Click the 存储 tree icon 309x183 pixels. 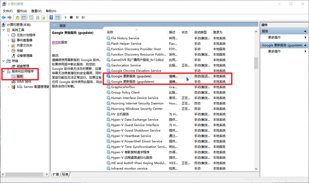click(x=9, y=61)
